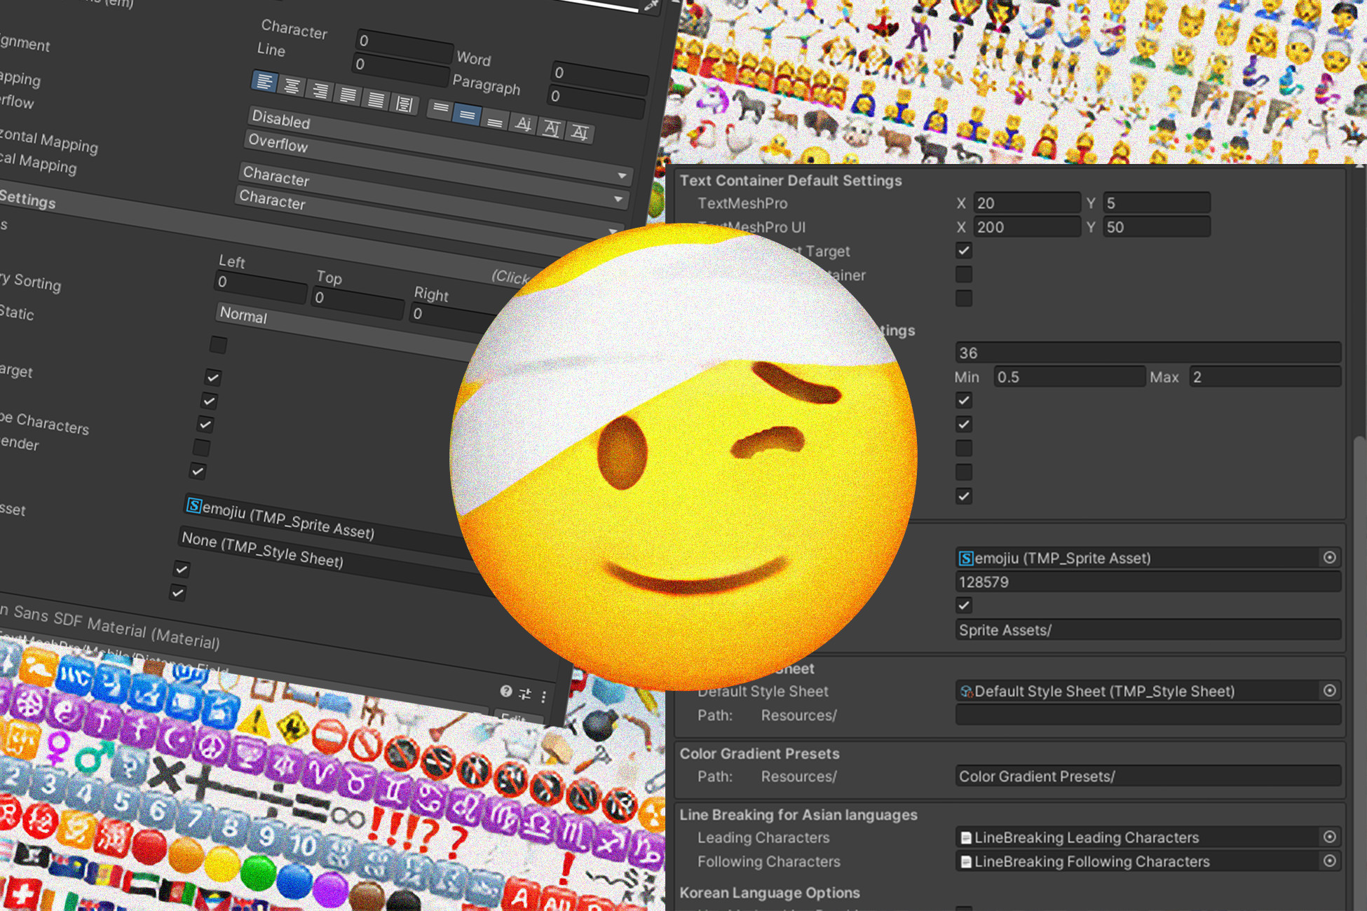Toggle unchecked checkbox on the 'ainer' row
This screenshot has width=1367, height=911.
click(x=964, y=275)
